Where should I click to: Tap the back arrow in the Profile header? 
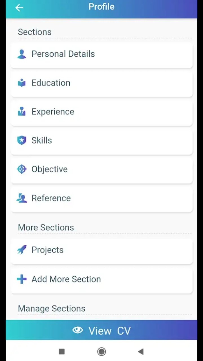pos(19,8)
